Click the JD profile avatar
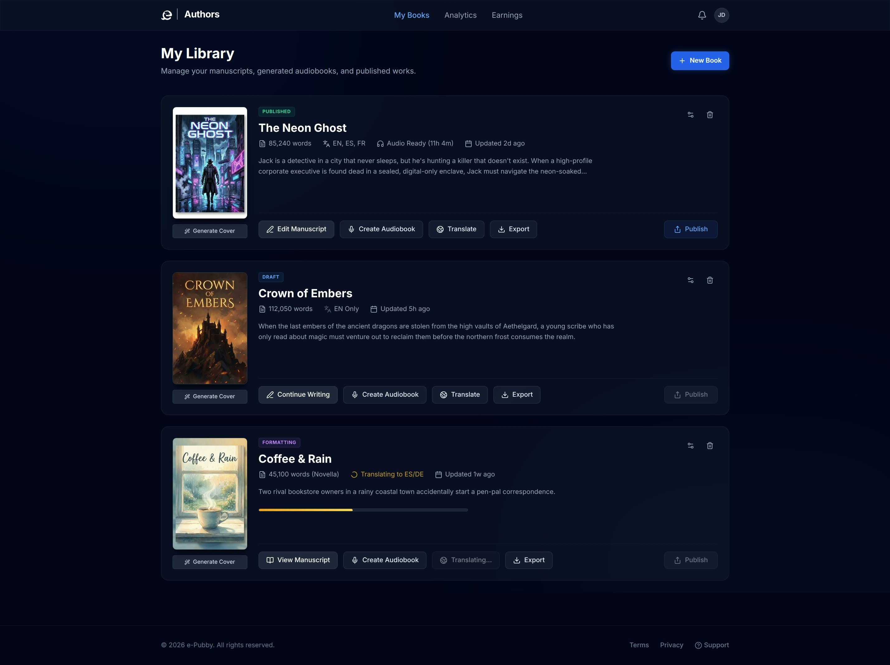Image resolution: width=890 pixels, height=665 pixels. (x=722, y=15)
